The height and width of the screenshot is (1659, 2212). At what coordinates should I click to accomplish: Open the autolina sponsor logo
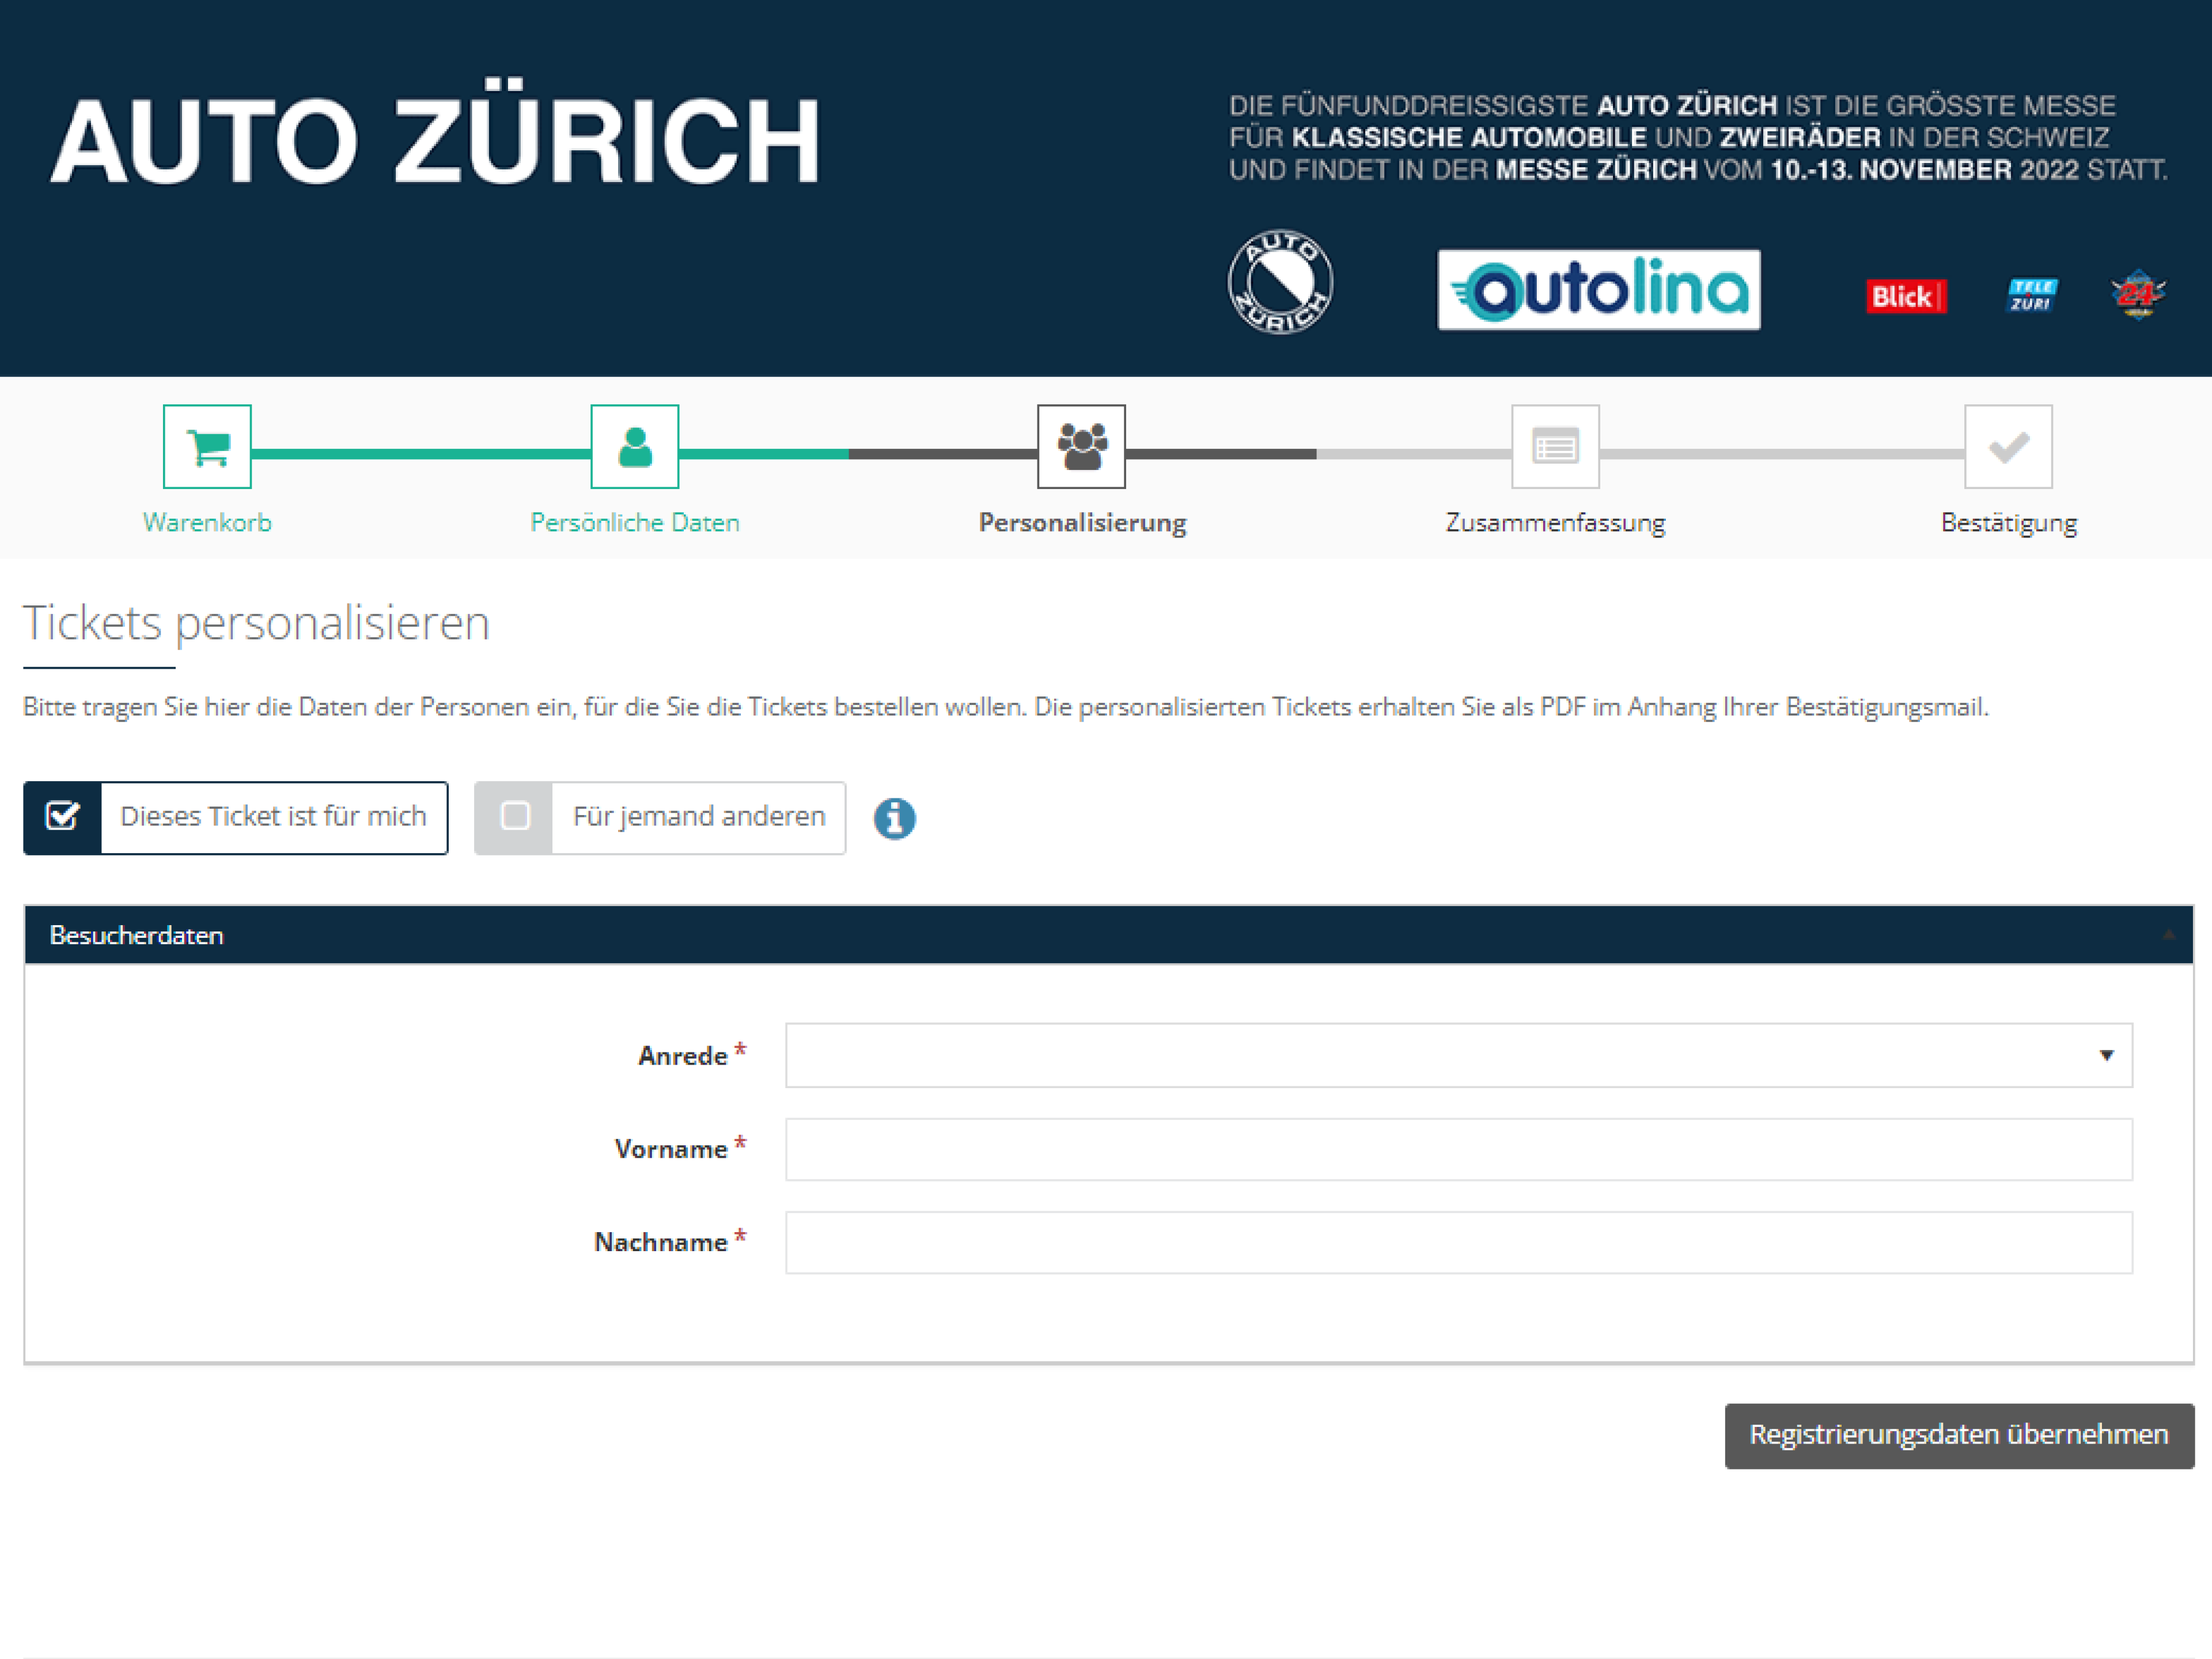pyautogui.click(x=1598, y=290)
